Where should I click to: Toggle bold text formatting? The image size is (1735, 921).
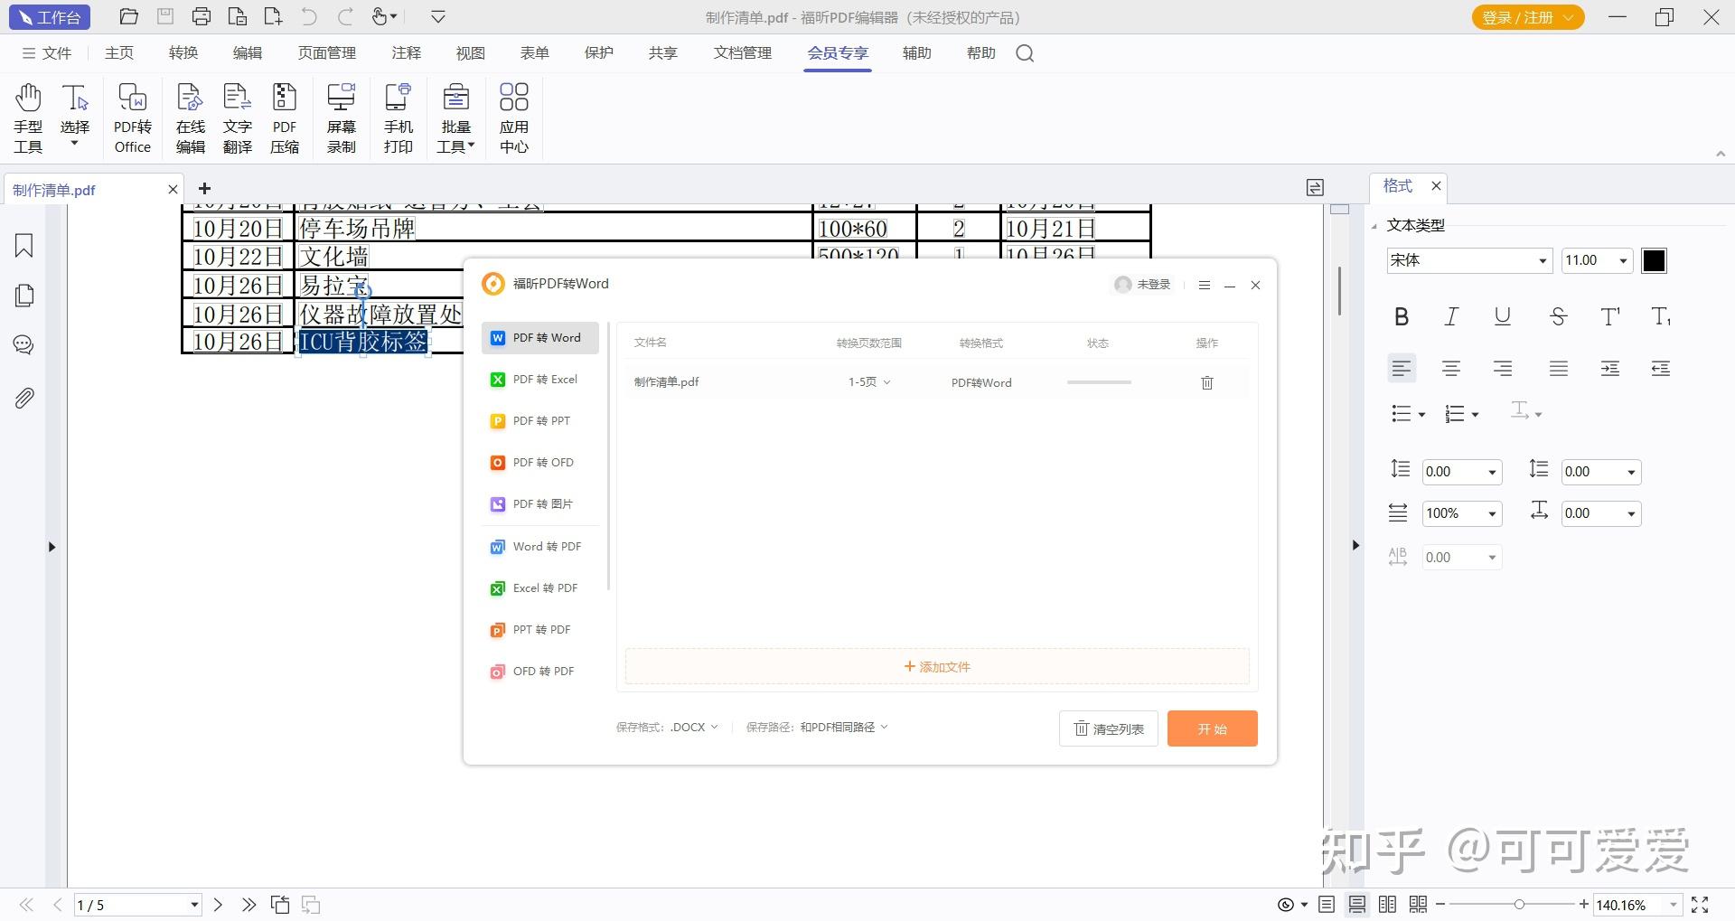coord(1402,316)
